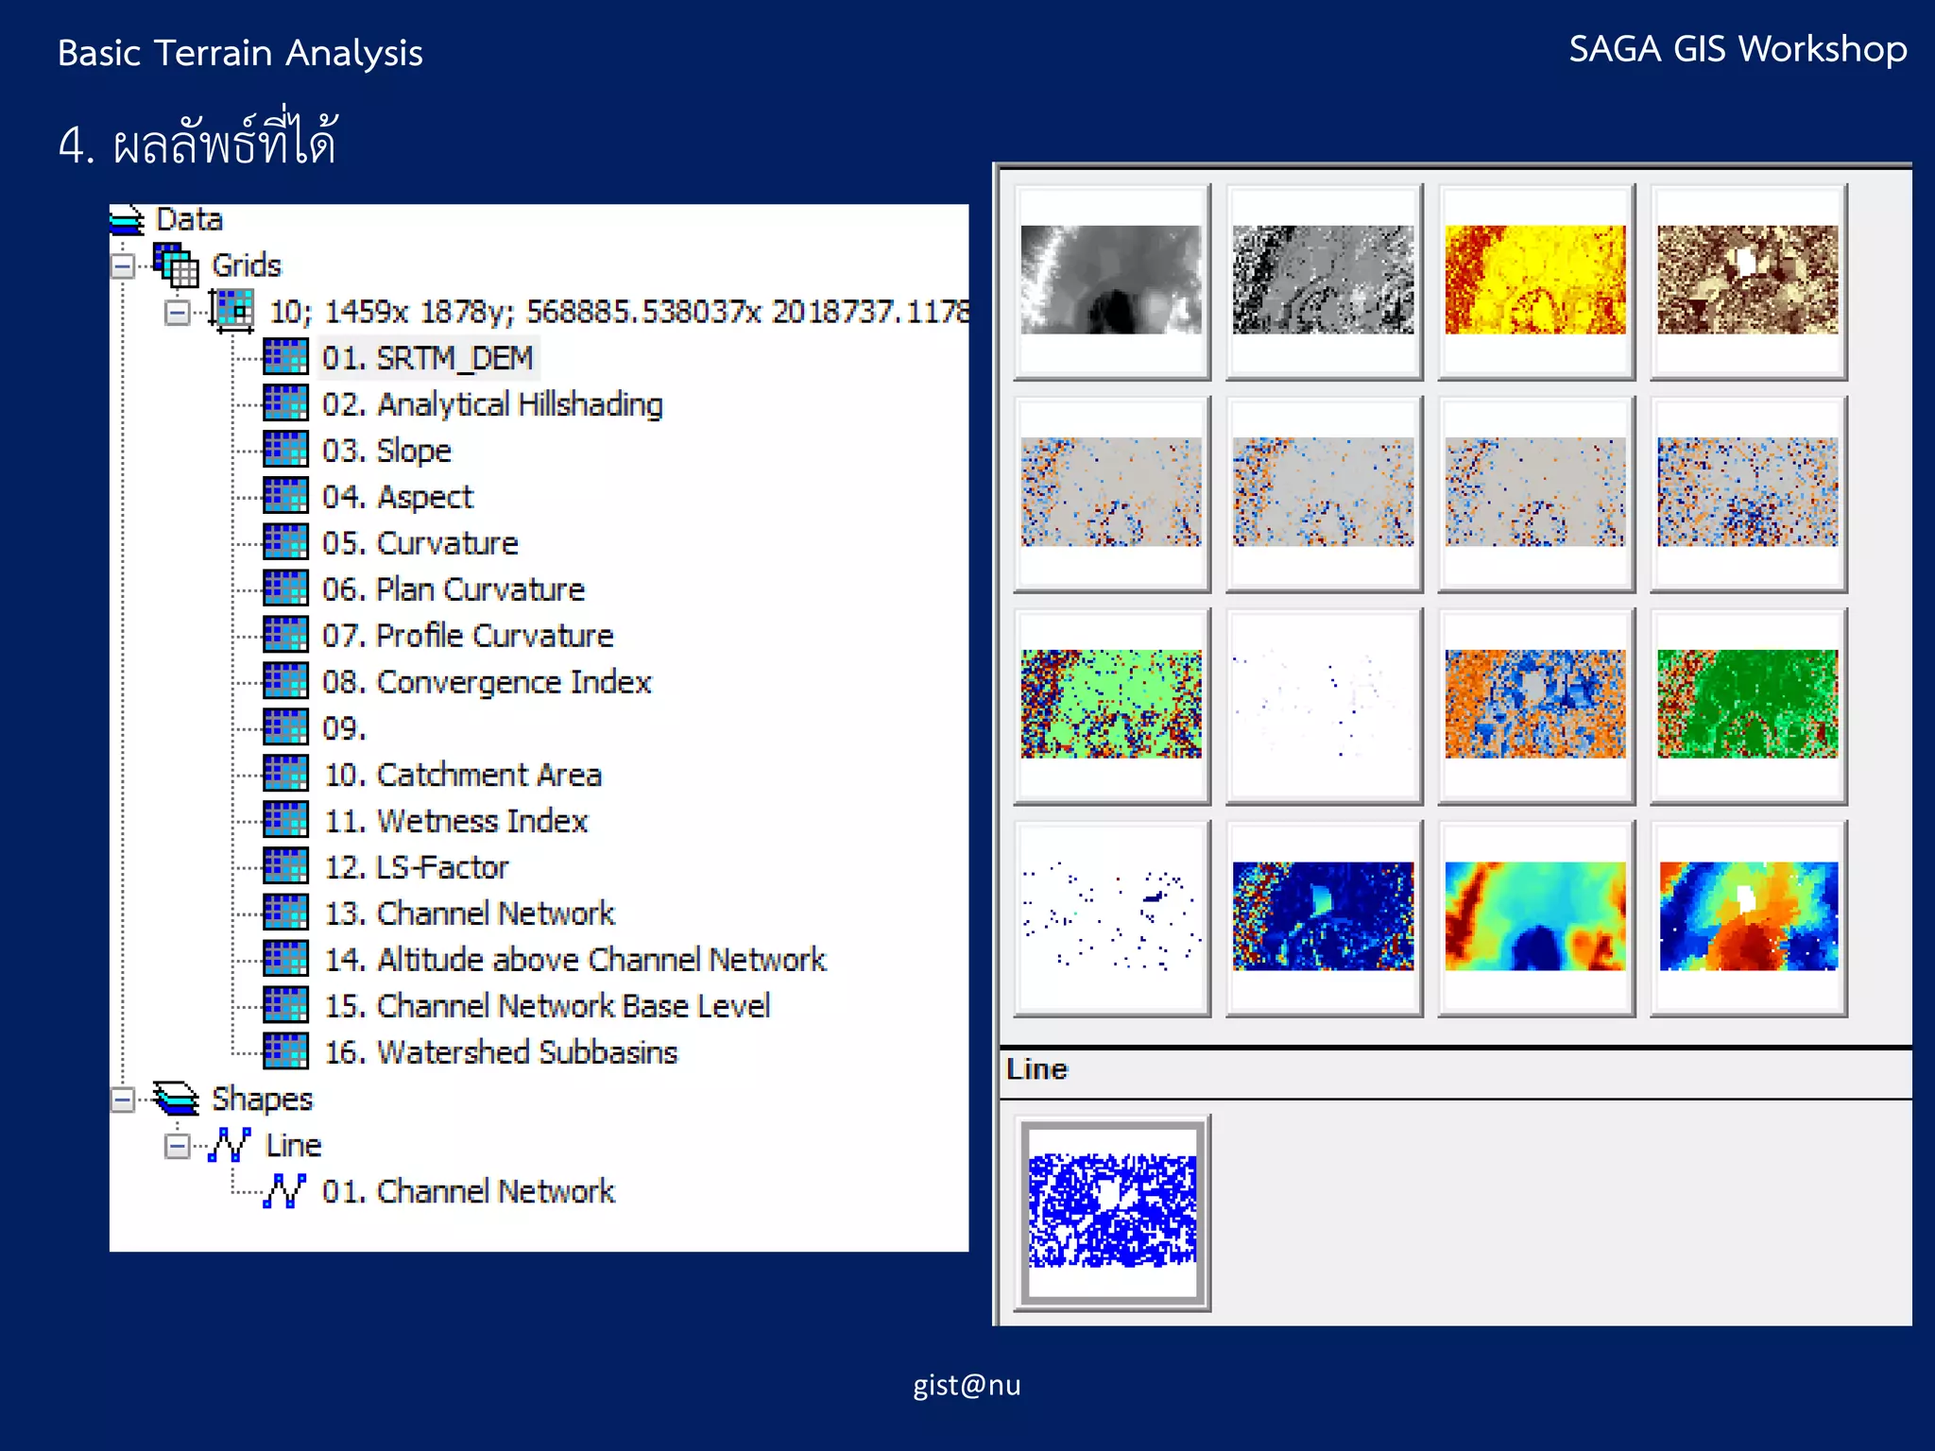Click the grid icon beside 10. Catchment Area
Viewport: 1935px width, 1451px height.
click(x=285, y=774)
